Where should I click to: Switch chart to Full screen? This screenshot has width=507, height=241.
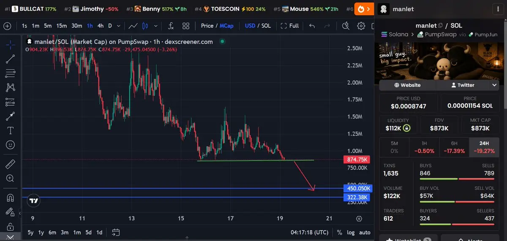coord(290,26)
